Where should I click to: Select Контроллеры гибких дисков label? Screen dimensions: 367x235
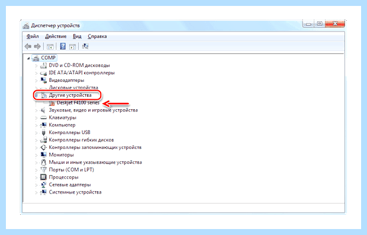(81, 140)
